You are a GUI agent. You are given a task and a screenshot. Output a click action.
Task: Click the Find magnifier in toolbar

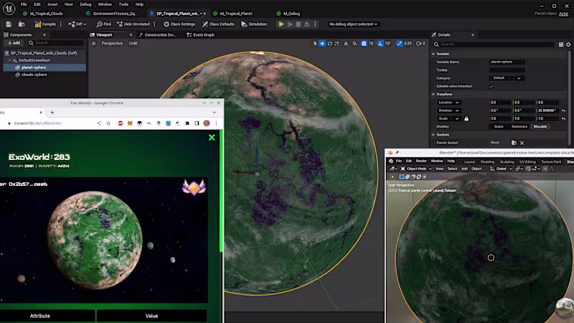(x=98, y=24)
